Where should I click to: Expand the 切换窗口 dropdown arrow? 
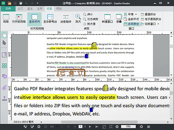[158, 24]
